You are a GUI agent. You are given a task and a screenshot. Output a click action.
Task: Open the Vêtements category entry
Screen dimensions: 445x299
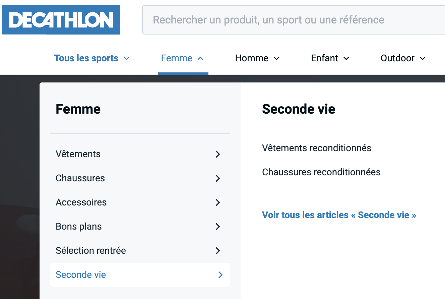point(140,154)
